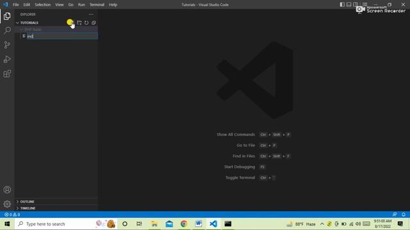Open notifications bell in status bar

click(404, 215)
